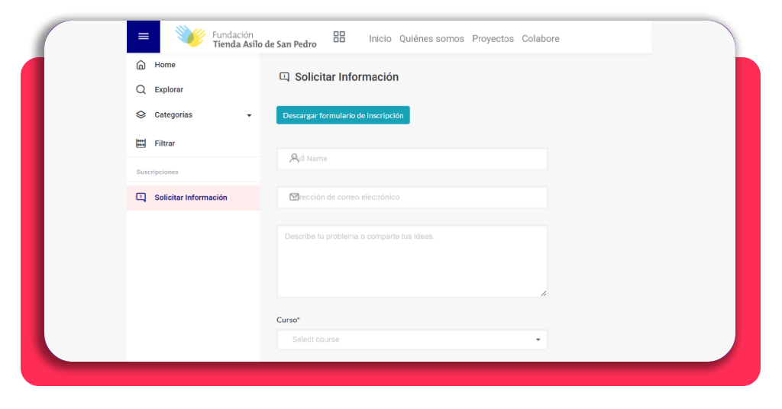Open the grid apps icon
This screenshot has width=782, height=409.
click(x=339, y=37)
